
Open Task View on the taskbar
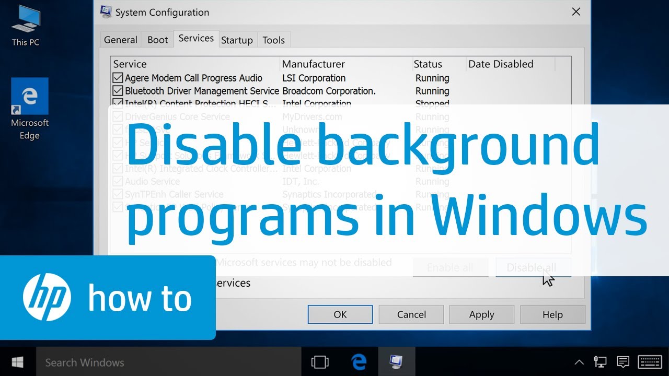click(x=319, y=362)
